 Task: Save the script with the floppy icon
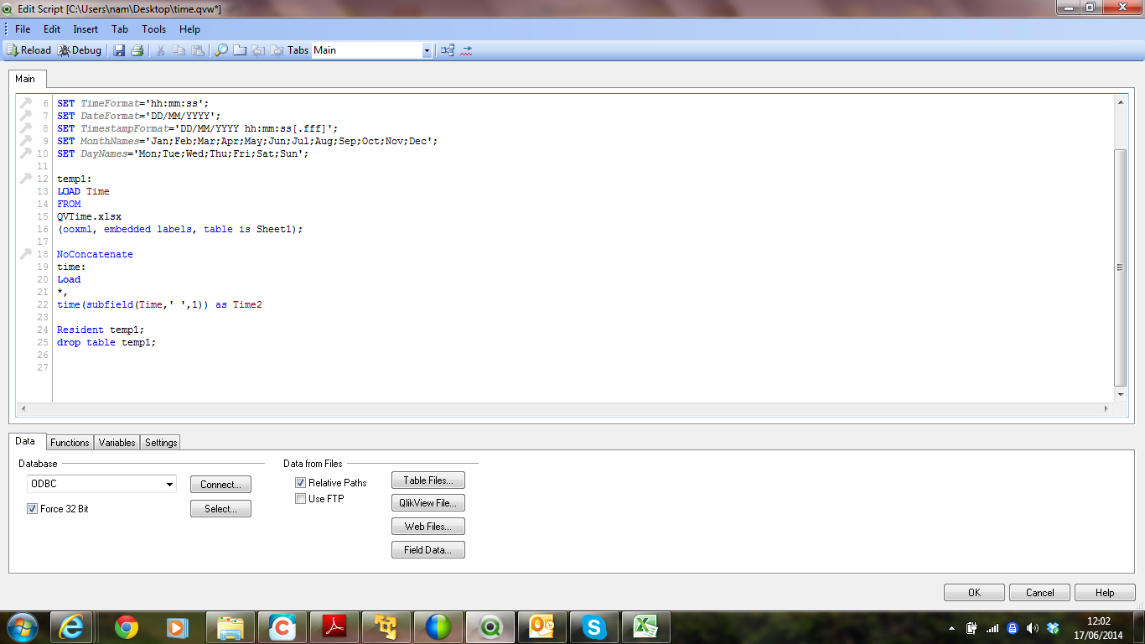point(119,50)
